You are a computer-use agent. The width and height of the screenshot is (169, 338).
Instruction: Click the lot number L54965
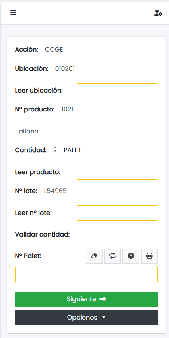coord(55,191)
